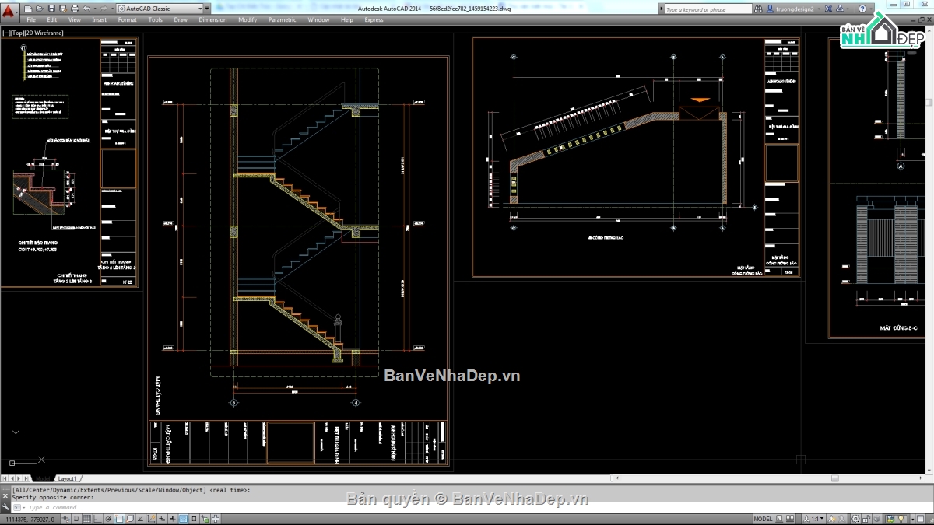Click the Open file icon

pos(39,9)
